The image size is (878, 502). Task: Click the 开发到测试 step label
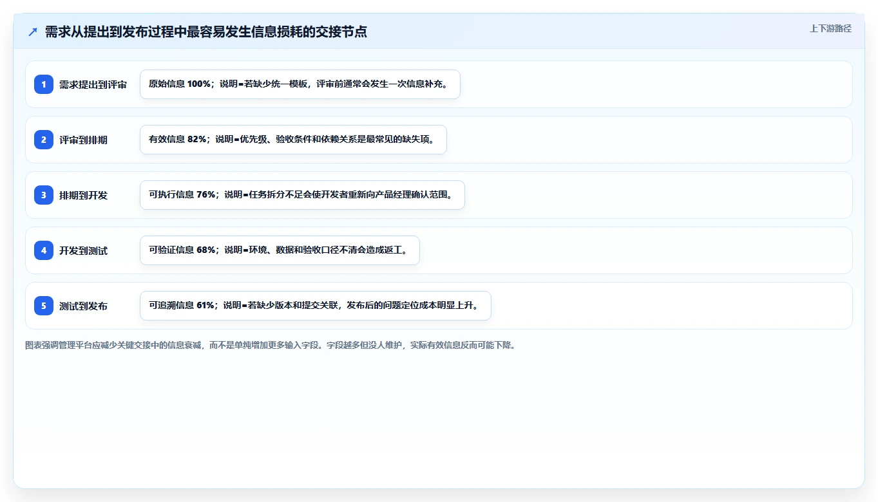[83, 250]
